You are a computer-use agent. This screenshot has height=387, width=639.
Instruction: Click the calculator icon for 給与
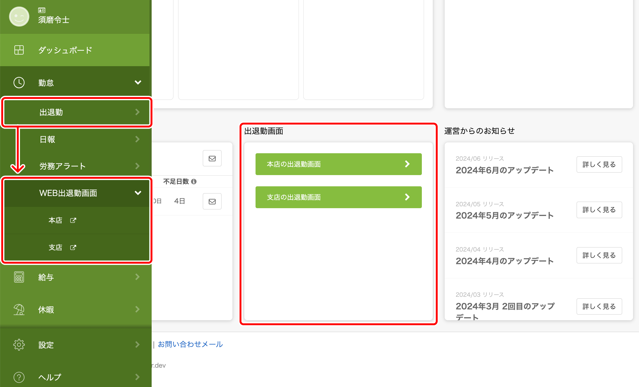pyautogui.click(x=19, y=277)
